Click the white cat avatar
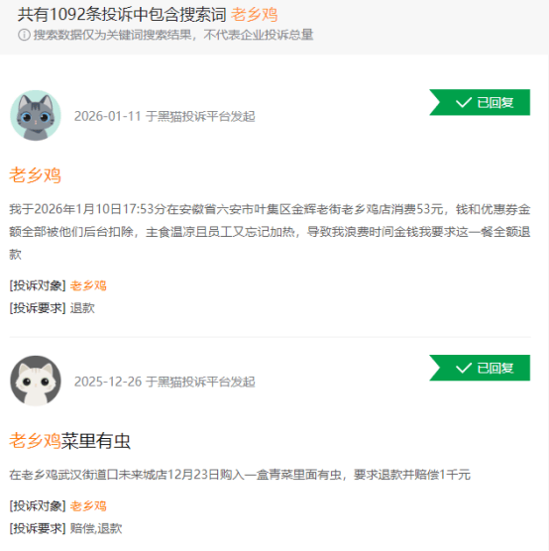This screenshot has width=549, height=551. point(36,381)
